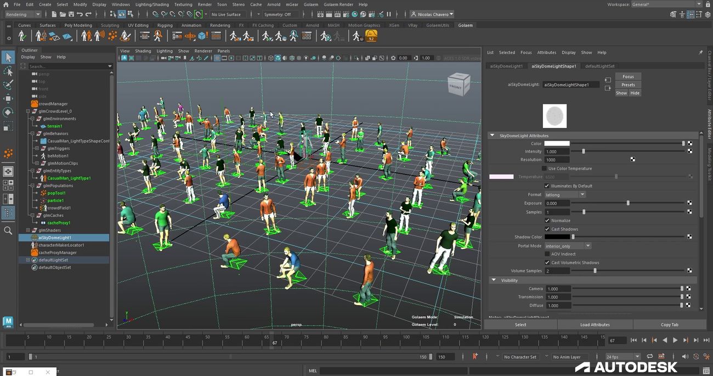Open the 24 fps frame rate dropdown
713x376 pixels.
click(x=623, y=357)
